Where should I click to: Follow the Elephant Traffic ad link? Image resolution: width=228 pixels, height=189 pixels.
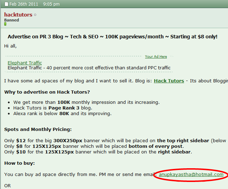coord(25,63)
